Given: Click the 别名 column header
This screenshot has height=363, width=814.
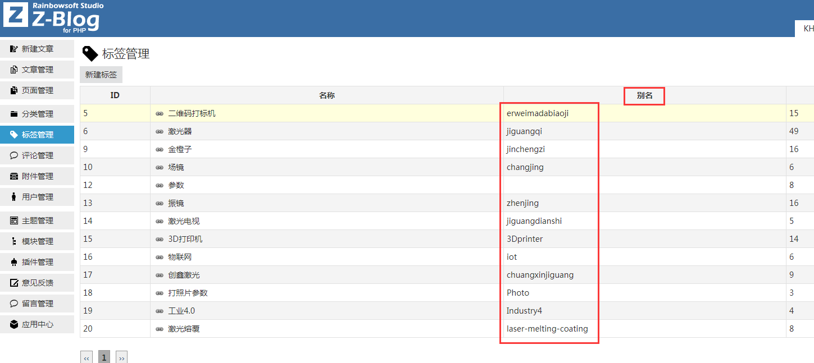Looking at the screenshot, I should click(644, 95).
